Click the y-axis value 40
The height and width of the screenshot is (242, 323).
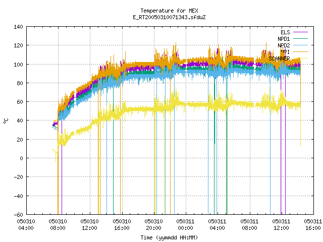pos(20,120)
